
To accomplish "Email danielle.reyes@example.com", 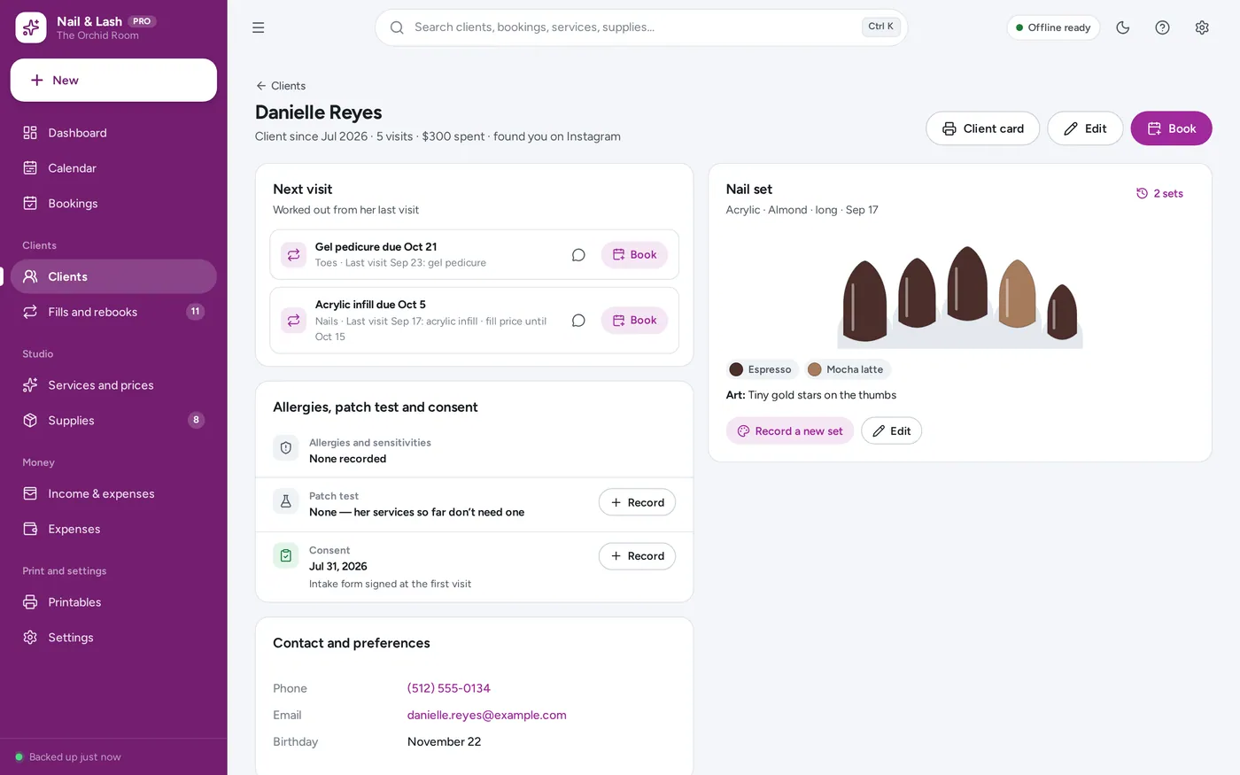I will (486, 715).
